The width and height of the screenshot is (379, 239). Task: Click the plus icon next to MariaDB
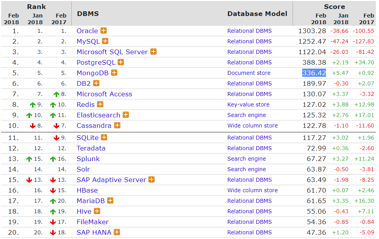110,200
